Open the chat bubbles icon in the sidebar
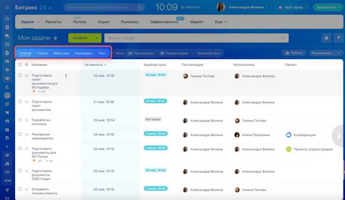 (7, 36)
